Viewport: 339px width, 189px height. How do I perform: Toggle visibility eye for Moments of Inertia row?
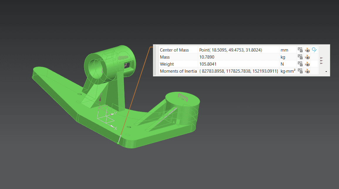(x=307, y=71)
